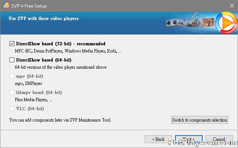Tick the mpv (64-bit) checkbox

[x=12, y=76]
